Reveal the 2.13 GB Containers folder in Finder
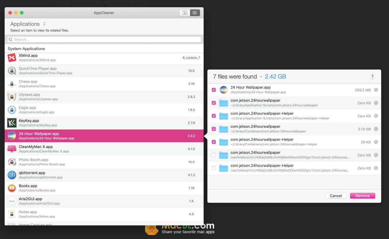 point(376,129)
